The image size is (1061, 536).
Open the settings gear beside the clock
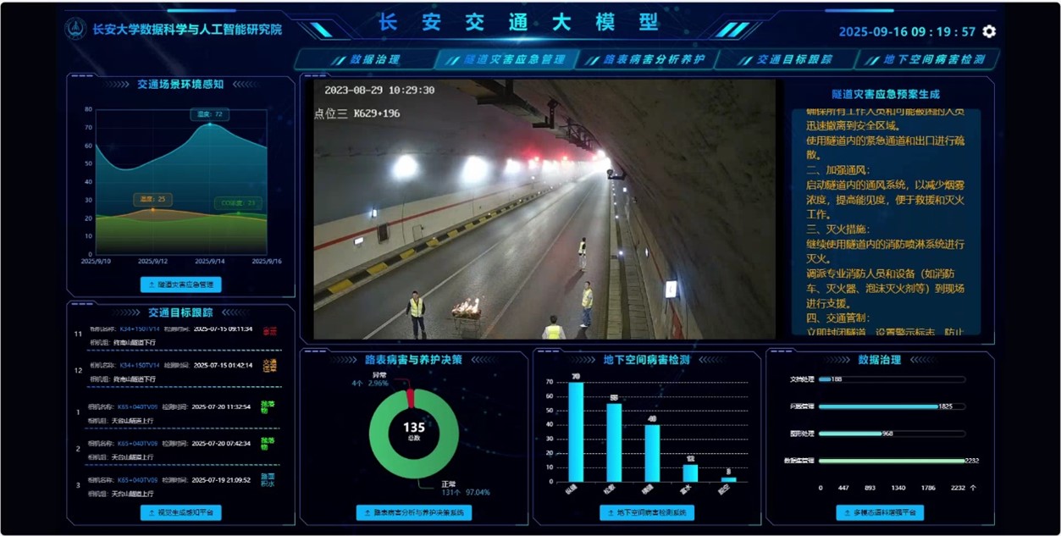[x=988, y=31]
